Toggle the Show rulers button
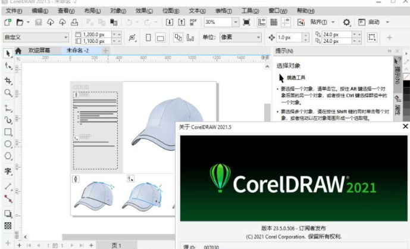This screenshot has height=249, width=410. click(262, 22)
